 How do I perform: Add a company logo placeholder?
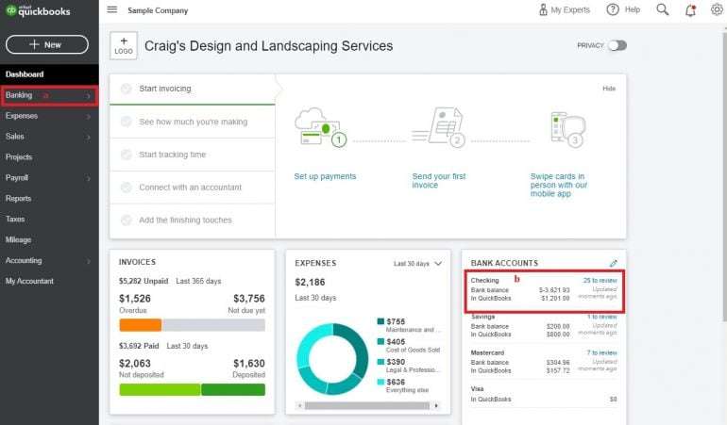tap(124, 45)
